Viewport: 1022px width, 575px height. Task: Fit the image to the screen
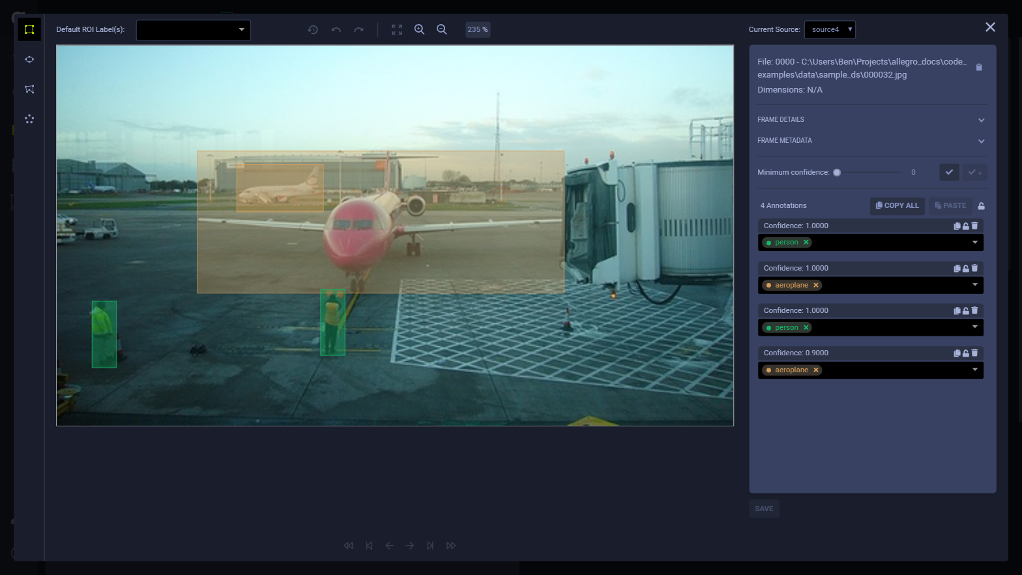(x=397, y=29)
